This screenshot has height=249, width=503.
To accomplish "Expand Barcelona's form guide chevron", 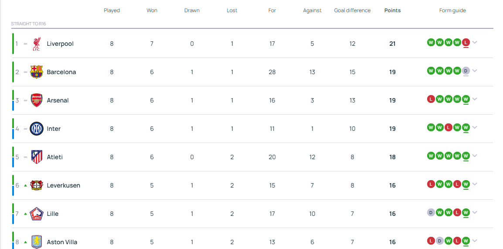I will [x=475, y=71].
